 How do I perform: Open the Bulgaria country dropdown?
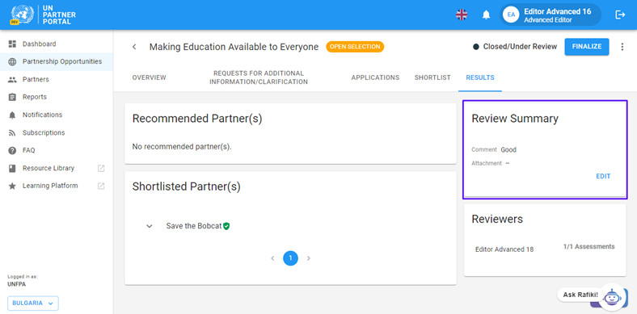[x=33, y=303]
